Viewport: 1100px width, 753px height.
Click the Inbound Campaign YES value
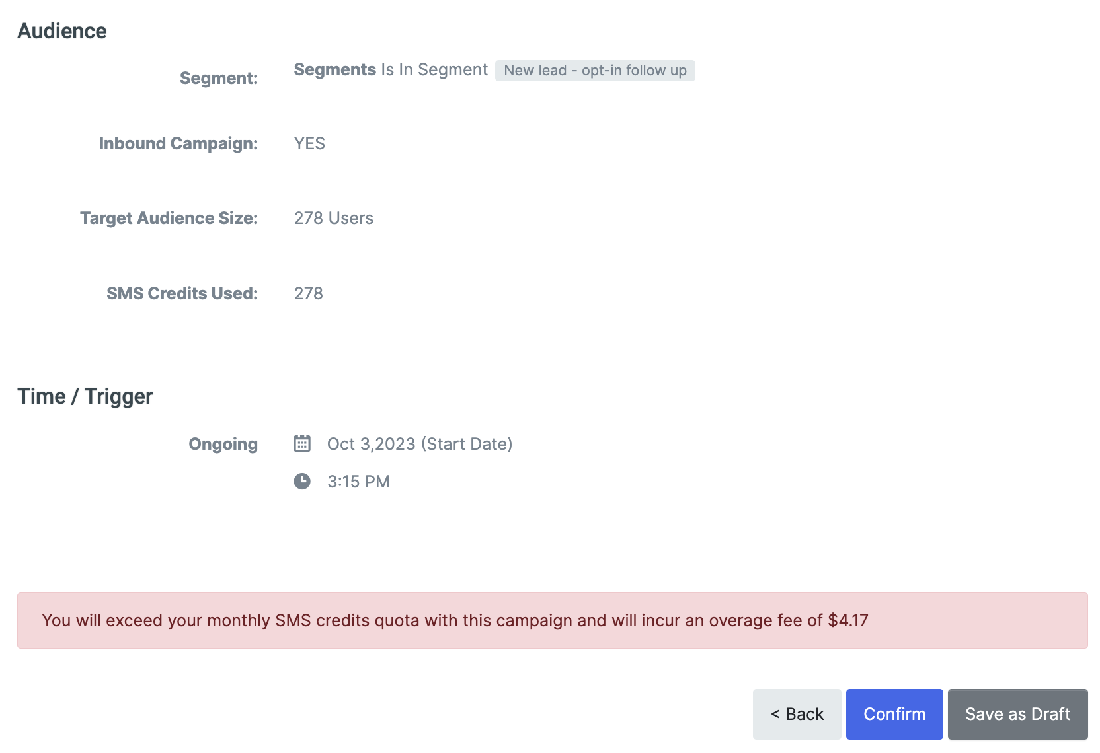(309, 143)
